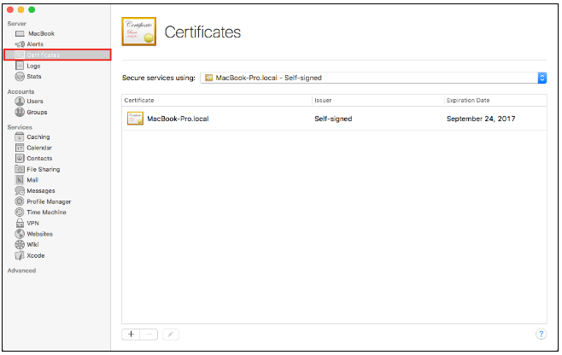The width and height of the screenshot is (562, 355).
Task: Click the Xcode service icon
Action: (x=20, y=255)
